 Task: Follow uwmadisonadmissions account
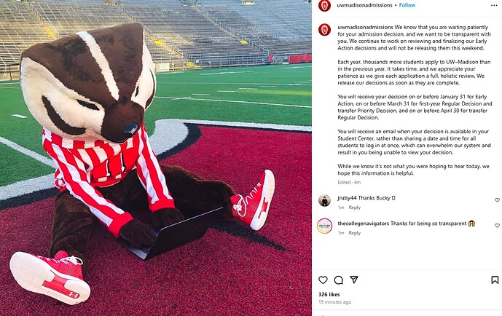pyautogui.click(x=407, y=5)
